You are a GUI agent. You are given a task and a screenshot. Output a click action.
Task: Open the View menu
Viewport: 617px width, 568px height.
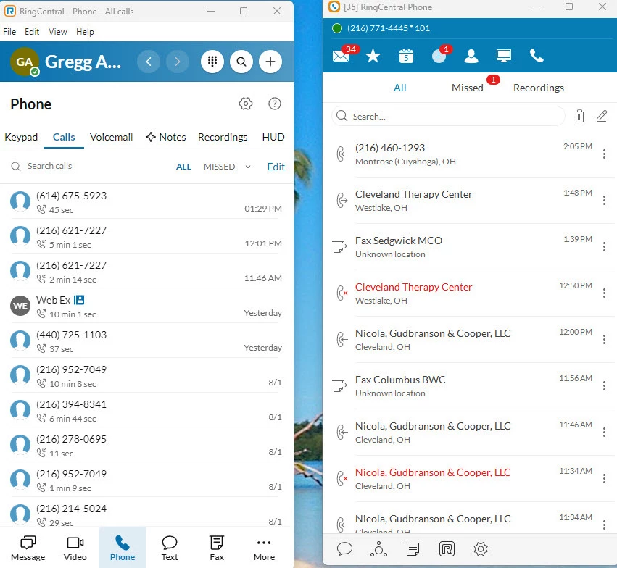pos(57,32)
